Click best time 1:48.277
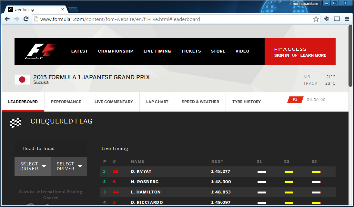 click(221, 172)
